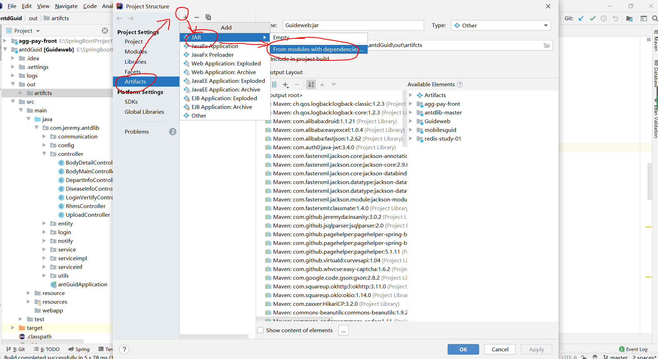This screenshot has width=658, height=359.
Task: Click the ellipsis button beside Show content
Action: (x=343, y=330)
